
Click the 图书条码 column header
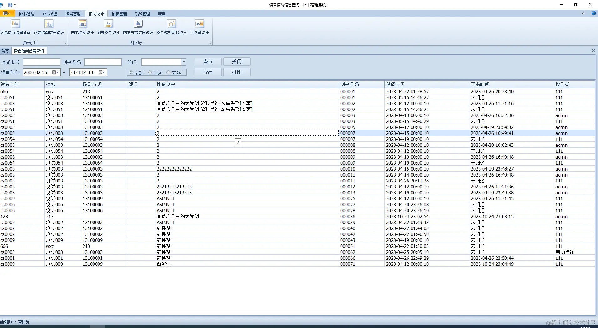[x=362, y=84]
